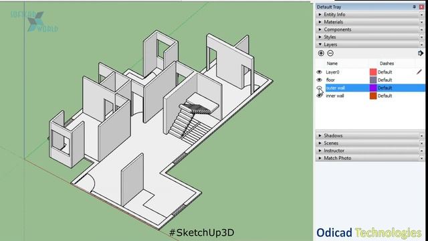Viewport: 428px width, 241px height.
Task: Close the Scenes panel
Action: [x=421, y=143]
